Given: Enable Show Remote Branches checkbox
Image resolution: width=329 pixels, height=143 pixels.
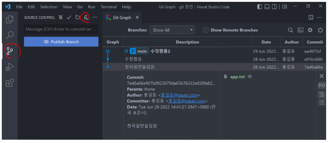Looking at the screenshot, I should pos(206,30).
